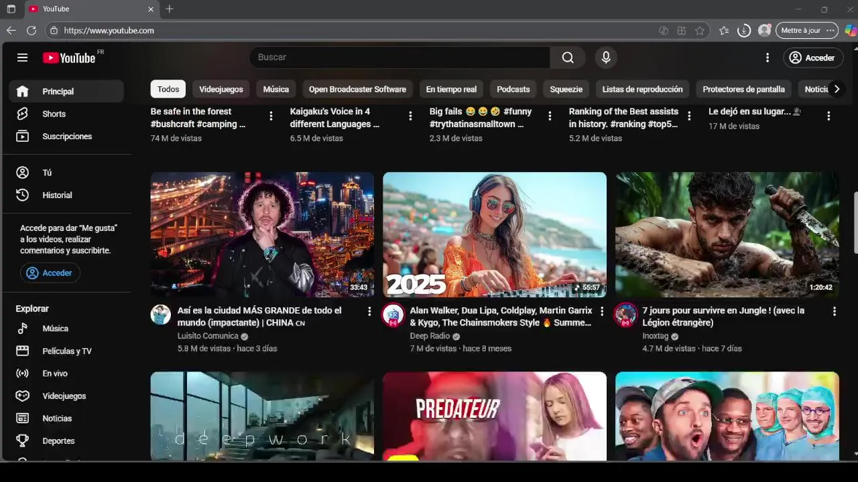858x482 pixels.
Task: Open Shorts in sidebar
Action: coord(66,114)
